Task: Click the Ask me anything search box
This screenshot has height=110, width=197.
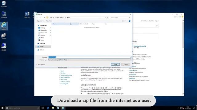Action: (22, 108)
